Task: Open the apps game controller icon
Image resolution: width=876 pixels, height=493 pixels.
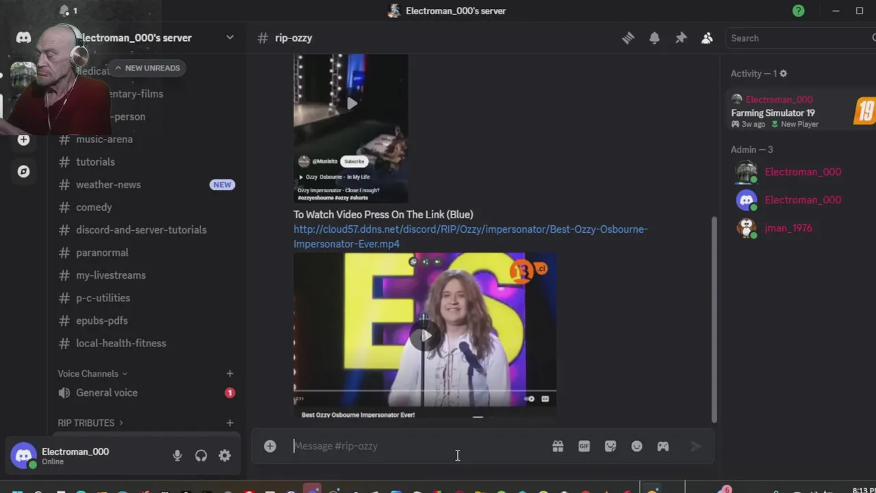Action: tap(663, 446)
